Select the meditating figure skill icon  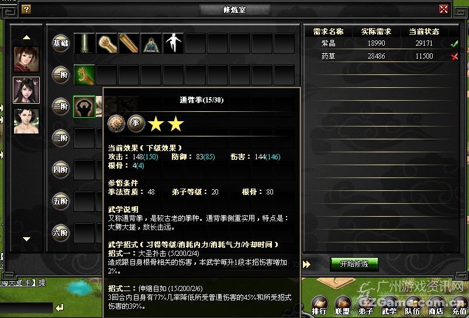[x=151, y=43]
